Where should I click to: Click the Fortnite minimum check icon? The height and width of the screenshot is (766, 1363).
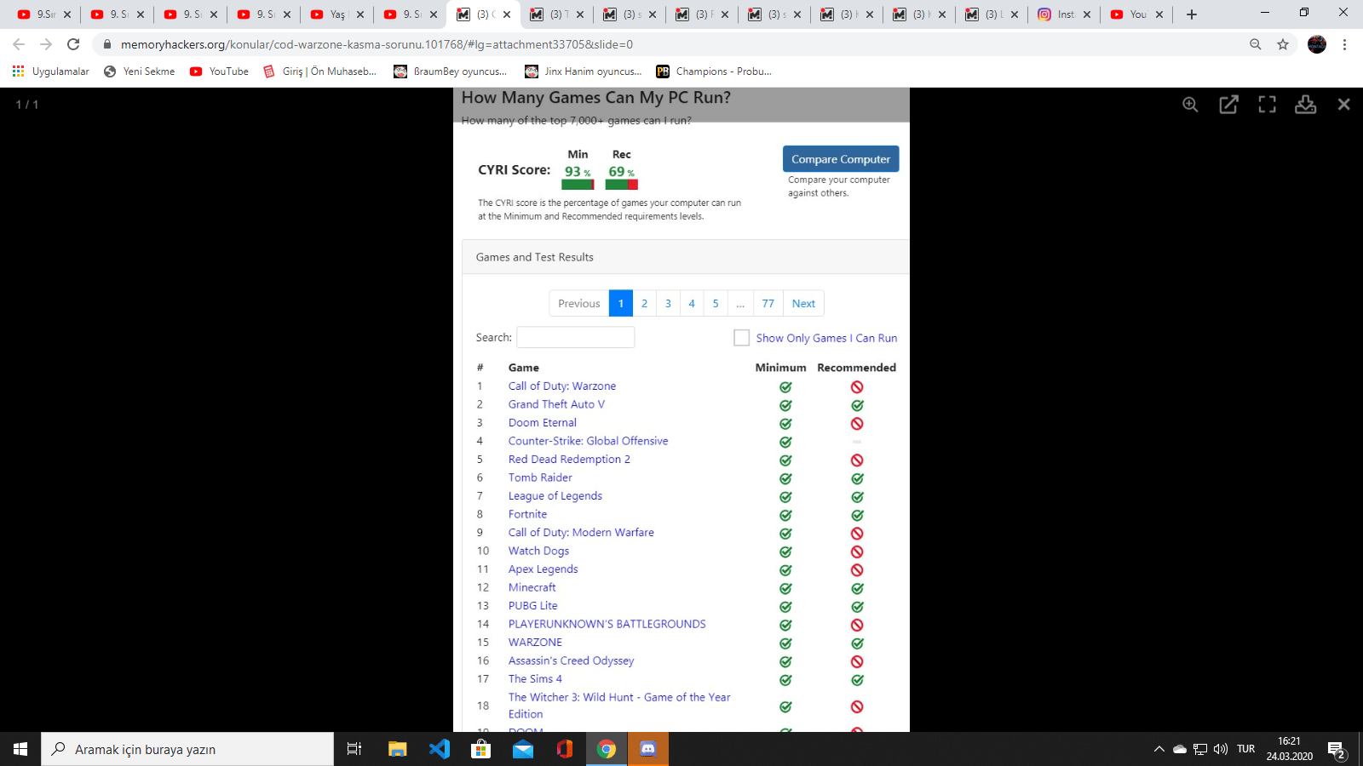785,515
